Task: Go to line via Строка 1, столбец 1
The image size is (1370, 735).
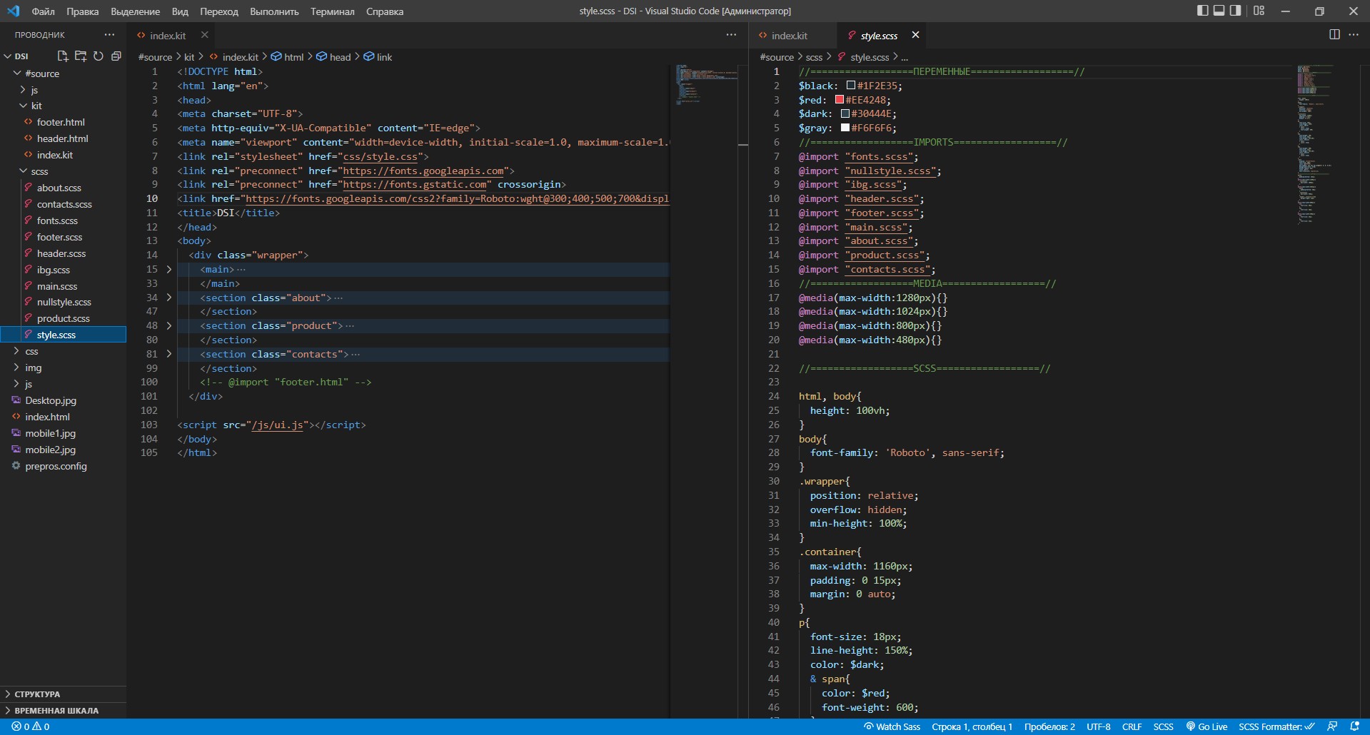Action: point(972,726)
